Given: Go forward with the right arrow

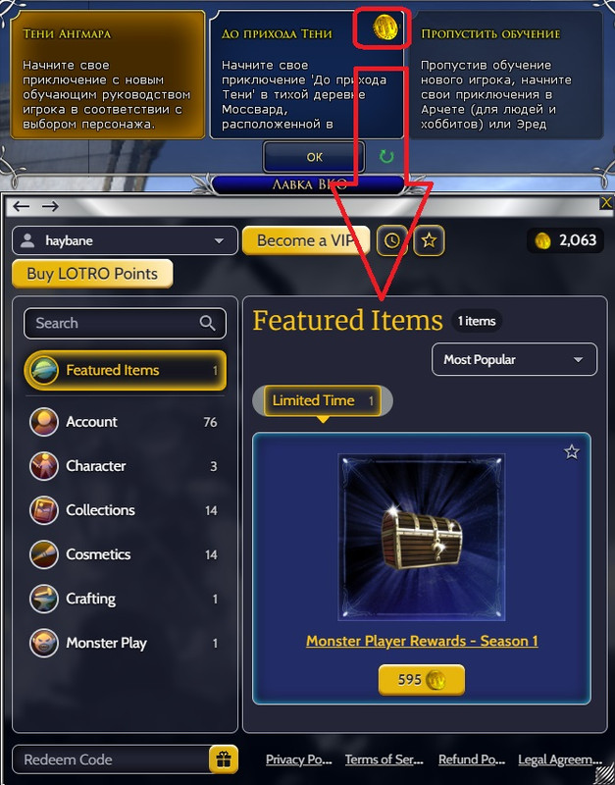Looking at the screenshot, I should (x=50, y=206).
